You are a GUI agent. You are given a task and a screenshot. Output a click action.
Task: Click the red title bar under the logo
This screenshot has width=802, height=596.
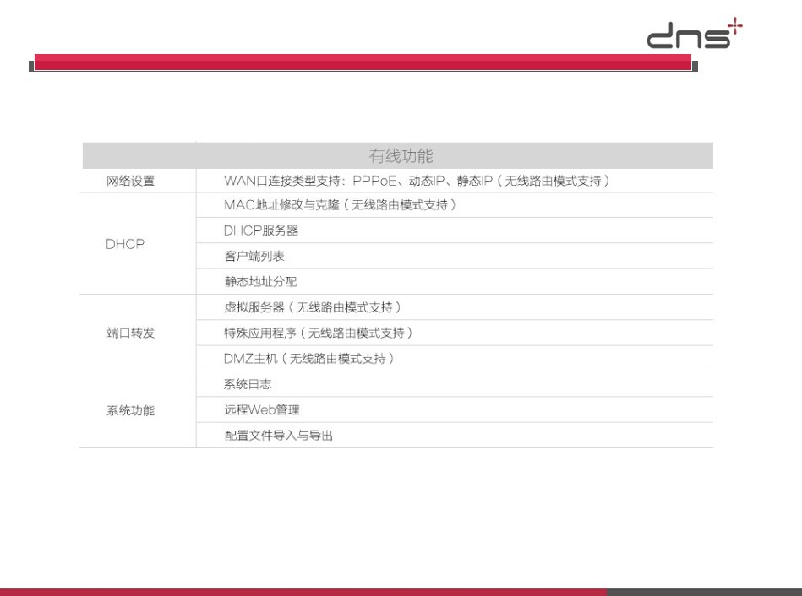[x=363, y=62]
